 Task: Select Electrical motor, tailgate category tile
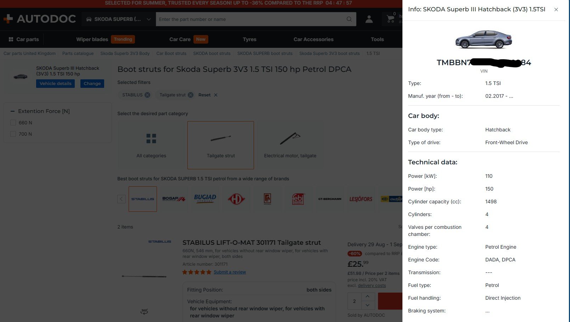290,145
